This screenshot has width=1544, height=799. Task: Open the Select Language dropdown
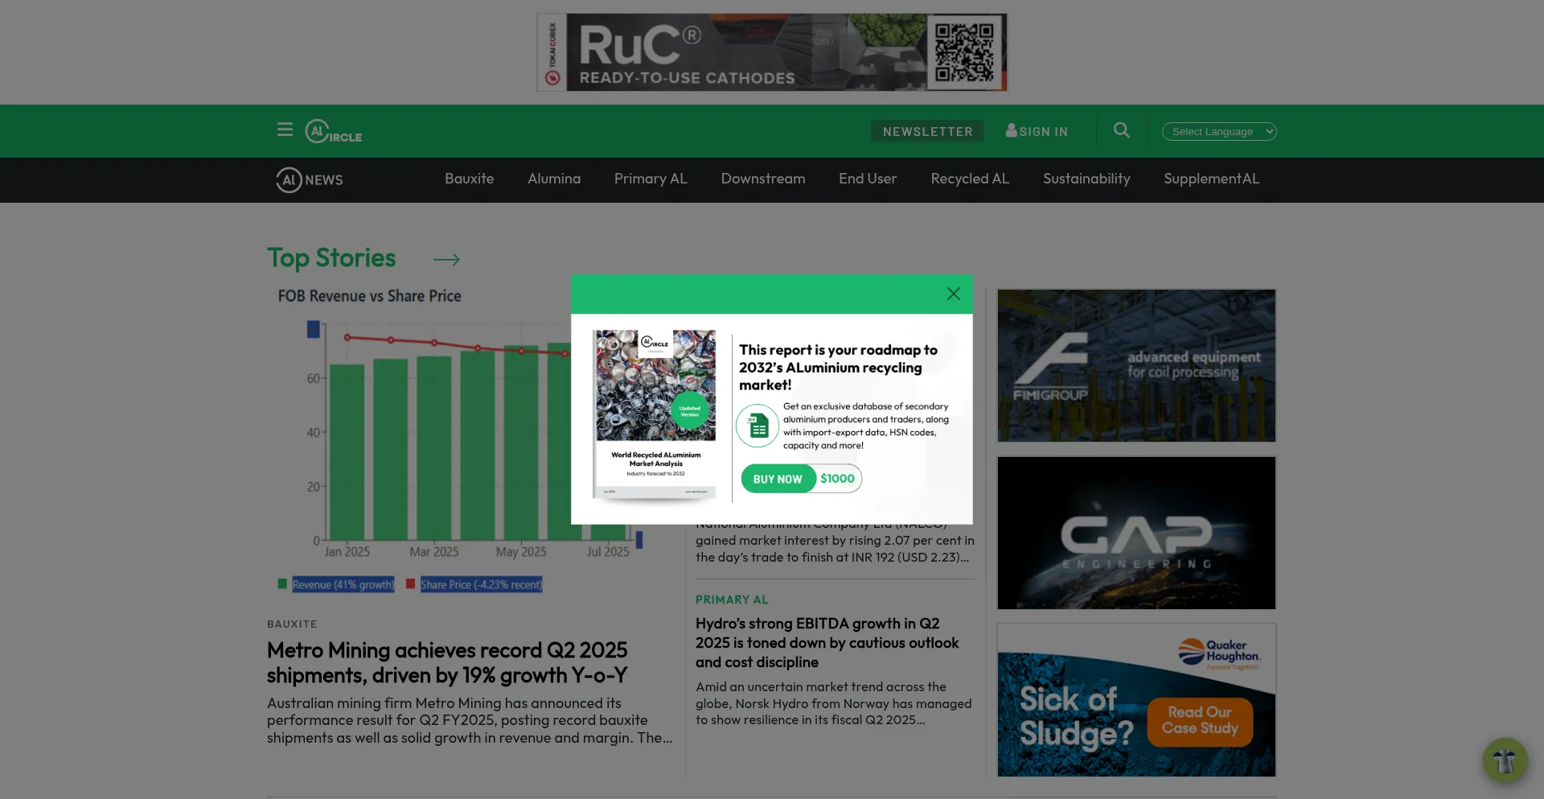point(1219,131)
